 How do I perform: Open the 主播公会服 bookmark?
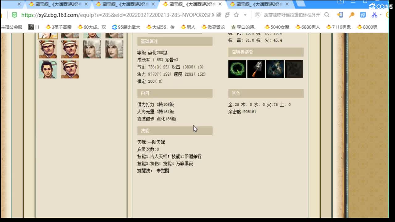pos(12,27)
